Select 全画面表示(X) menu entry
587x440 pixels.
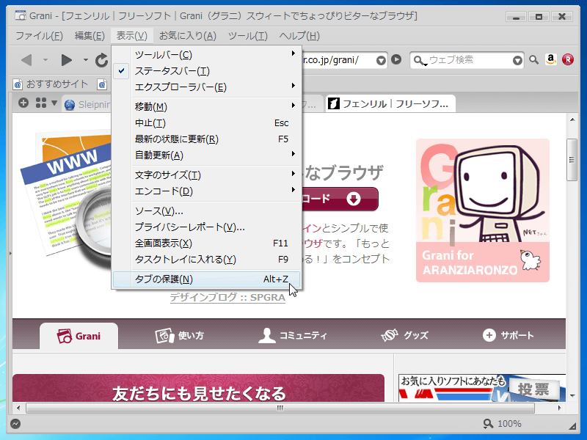(207, 243)
